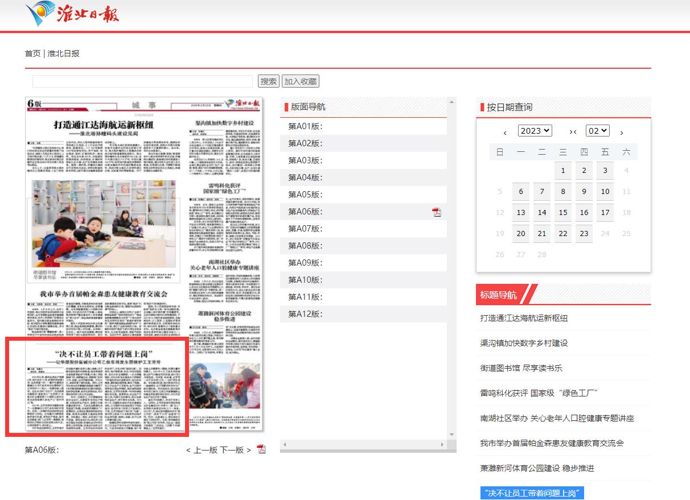The image size is (690, 500).
Task: Open the year dropdown showing 2023
Action: click(535, 131)
